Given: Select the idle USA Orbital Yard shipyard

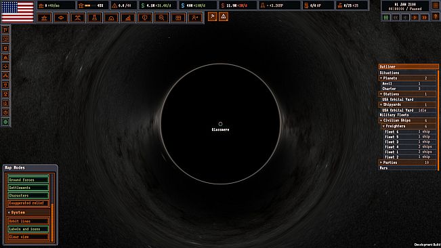Looking at the screenshot, I should pyautogui.click(x=408, y=110).
